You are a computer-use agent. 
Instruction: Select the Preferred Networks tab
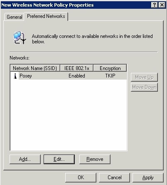[x=46, y=16]
